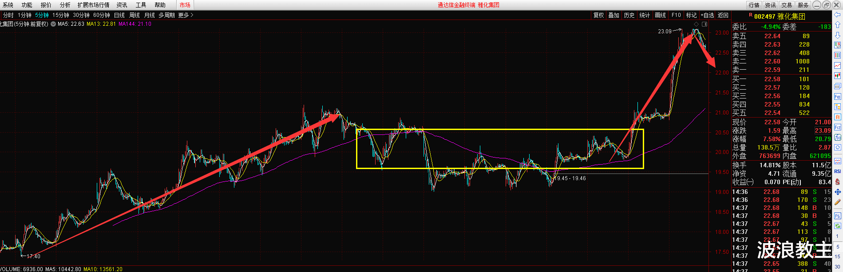Select the 1分钟 period

point(24,15)
